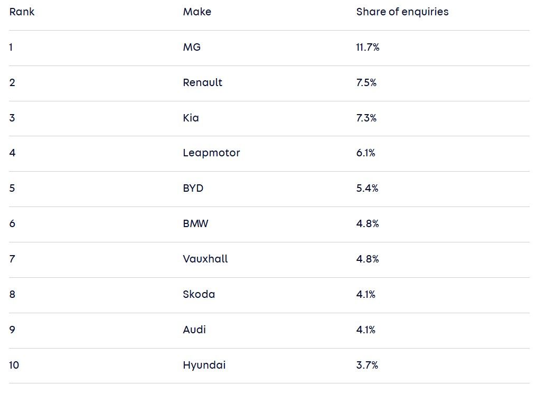The image size is (535, 394).
Task: Click the Rank column header
Action: click(22, 12)
